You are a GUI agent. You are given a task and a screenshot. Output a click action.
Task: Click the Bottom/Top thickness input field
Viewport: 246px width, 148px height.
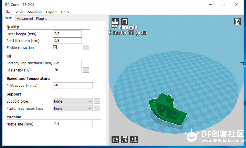coord(67,63)
